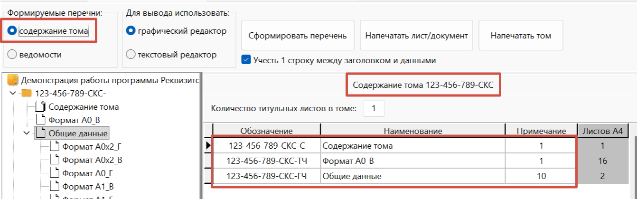Click the title-sheet count field showing 1
Image resolution: width=637 pixels, height=199 pixels.
[374, 109]
